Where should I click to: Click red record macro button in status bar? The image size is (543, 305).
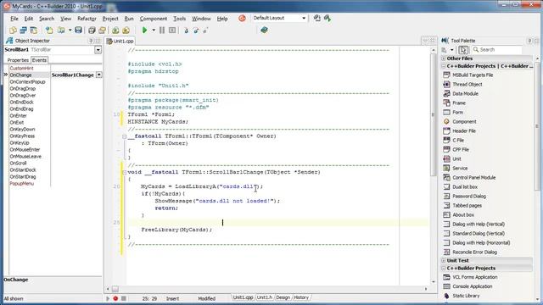point(115,298)
